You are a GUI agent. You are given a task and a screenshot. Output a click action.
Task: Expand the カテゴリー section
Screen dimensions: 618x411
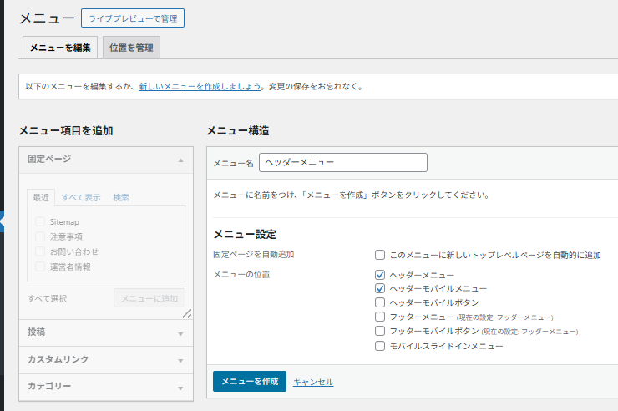tap(180, 387)
